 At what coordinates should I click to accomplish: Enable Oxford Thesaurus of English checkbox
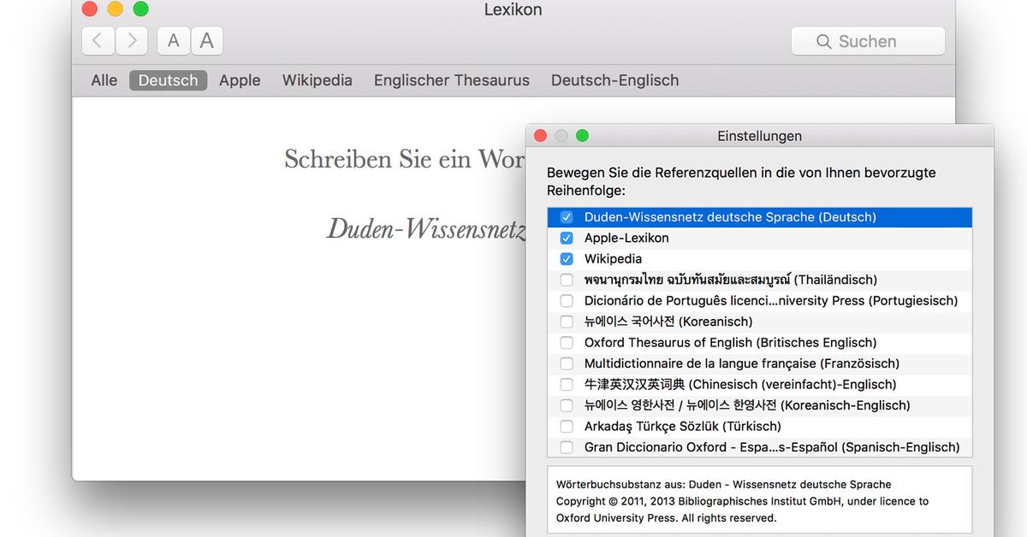click(x=567, y=343)
